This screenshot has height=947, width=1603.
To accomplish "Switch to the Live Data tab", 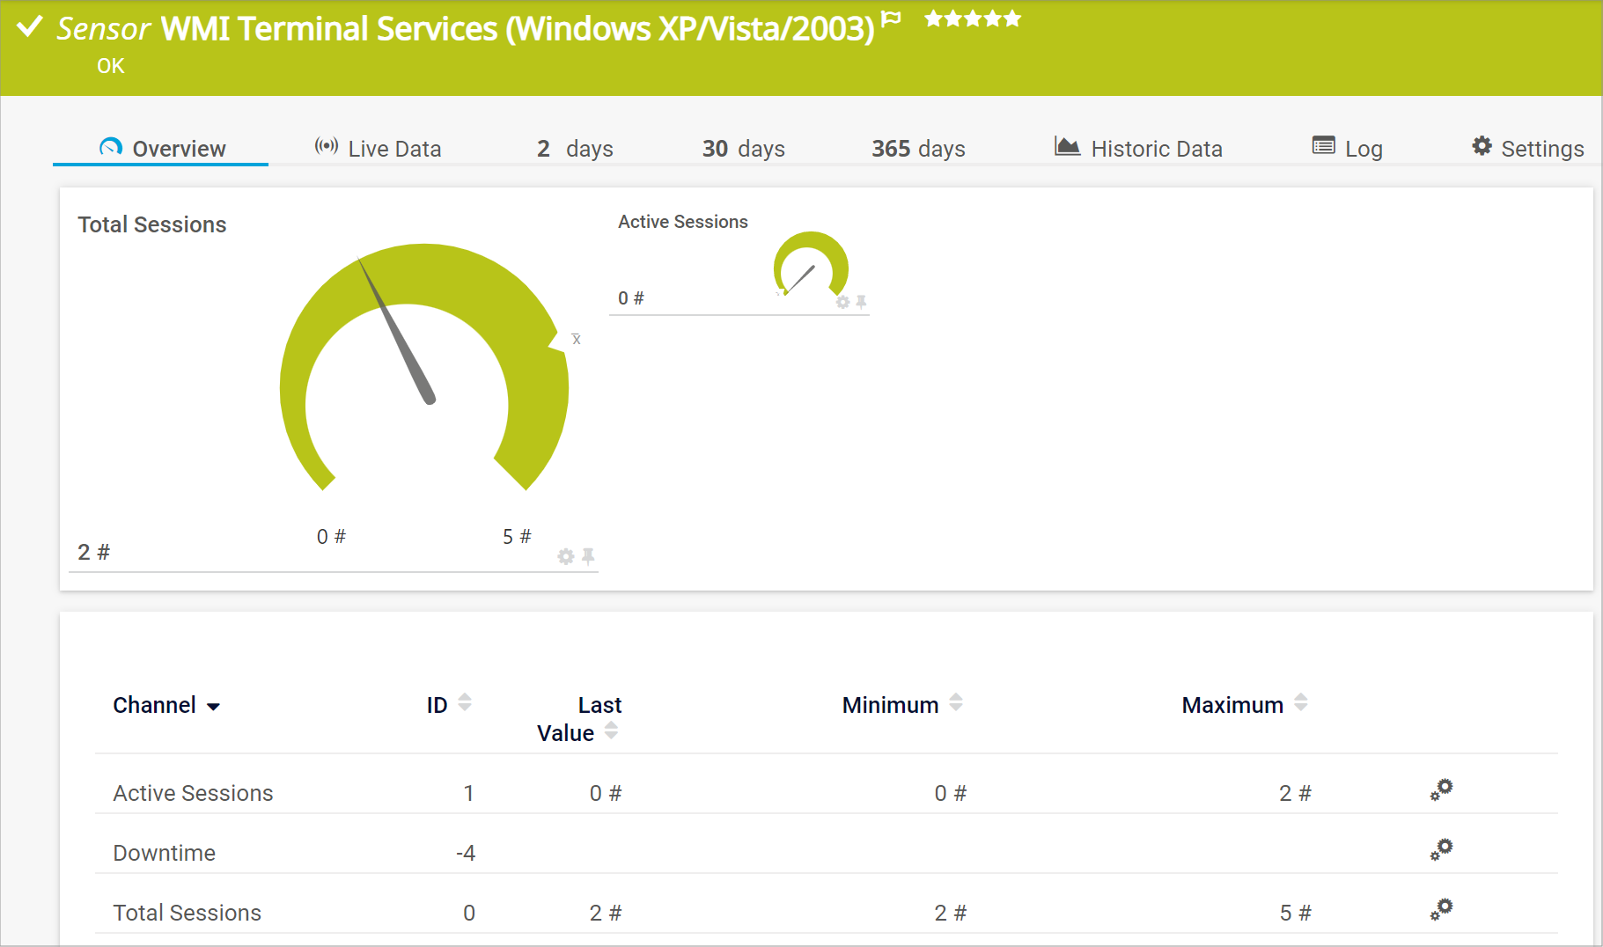I will (379, 149).
